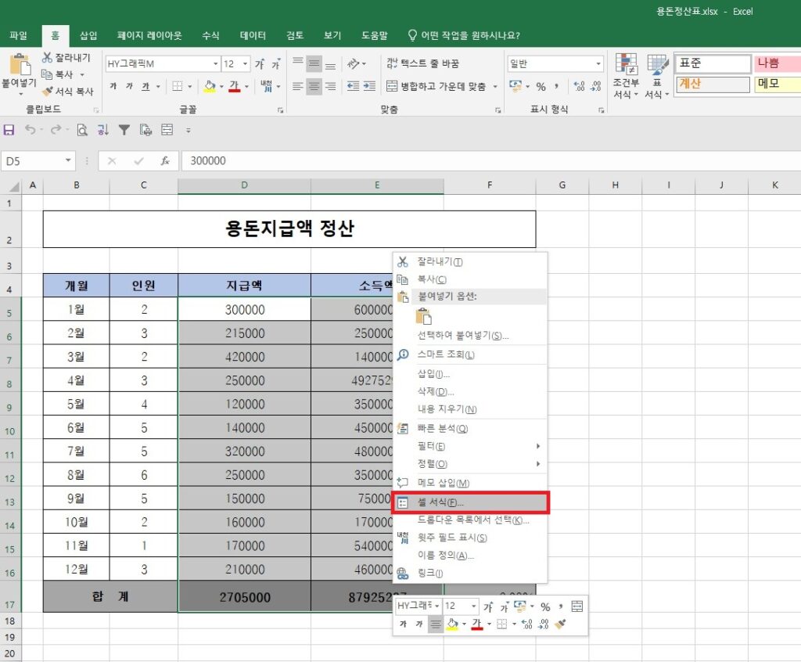Click the mini toolbar format painter brush
The height and width of the screenshot is (662, 801).
[x=560, y=624]
